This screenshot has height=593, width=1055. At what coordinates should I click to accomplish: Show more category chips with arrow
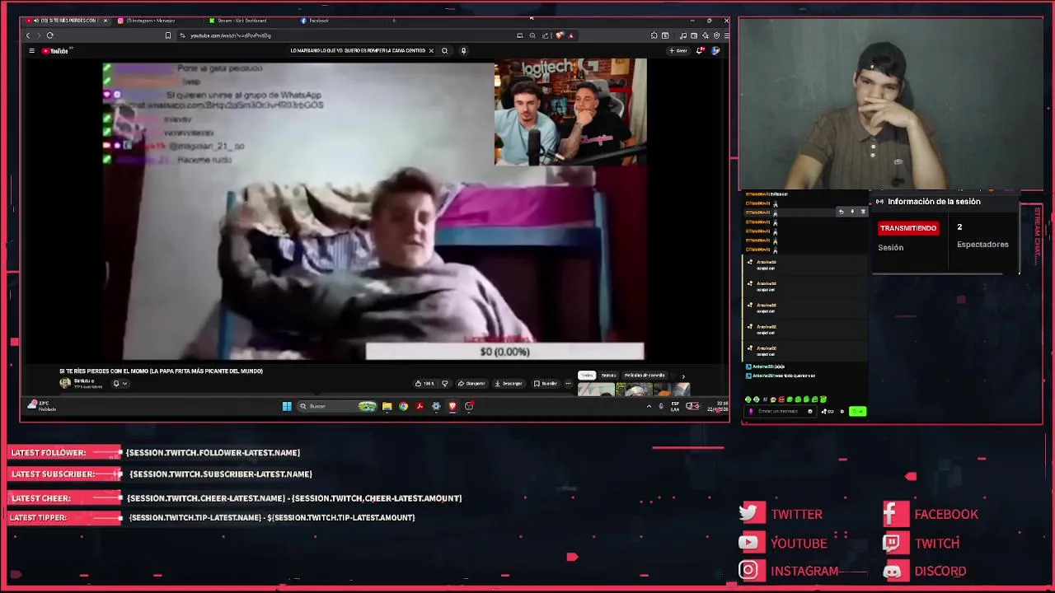682,376
